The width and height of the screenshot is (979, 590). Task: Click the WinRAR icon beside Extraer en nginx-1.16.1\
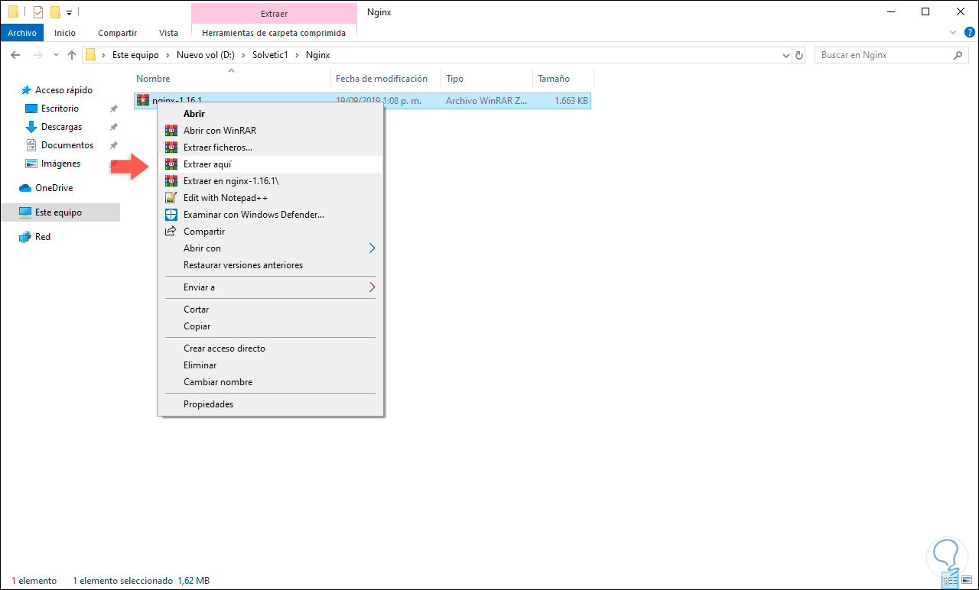pos(171,181)
